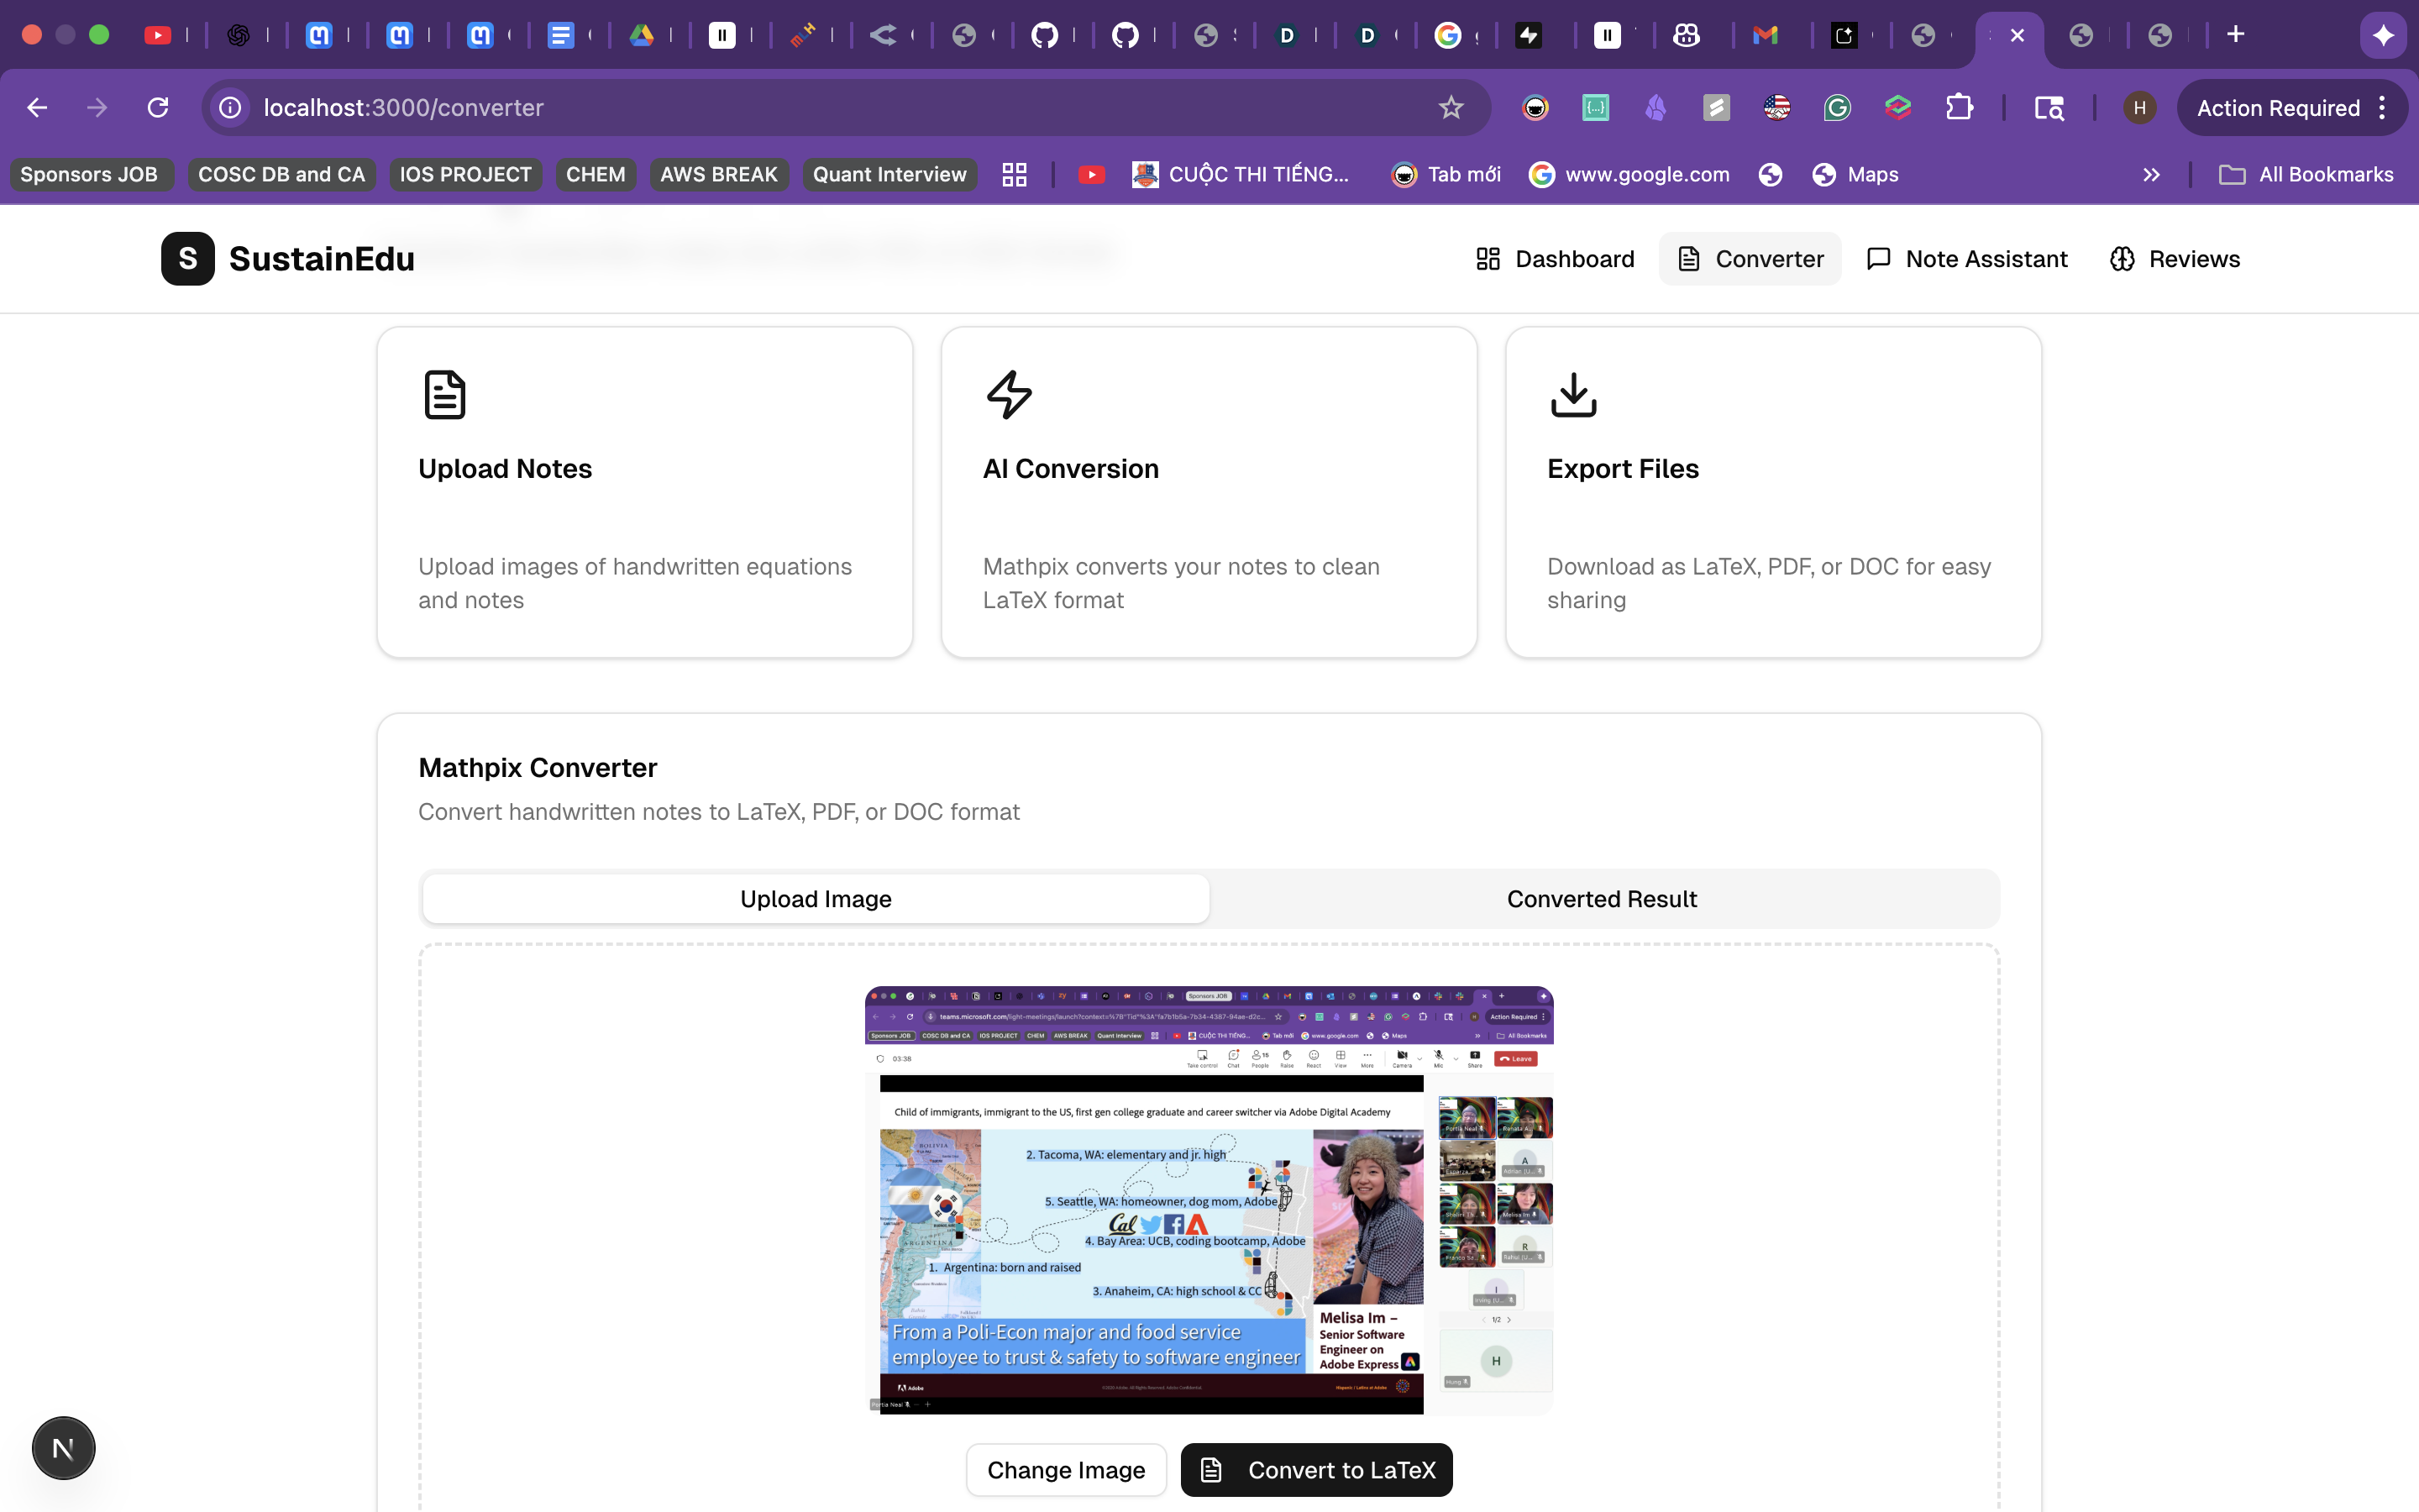Select the Upload Image tab

click(x=816, y=899)
